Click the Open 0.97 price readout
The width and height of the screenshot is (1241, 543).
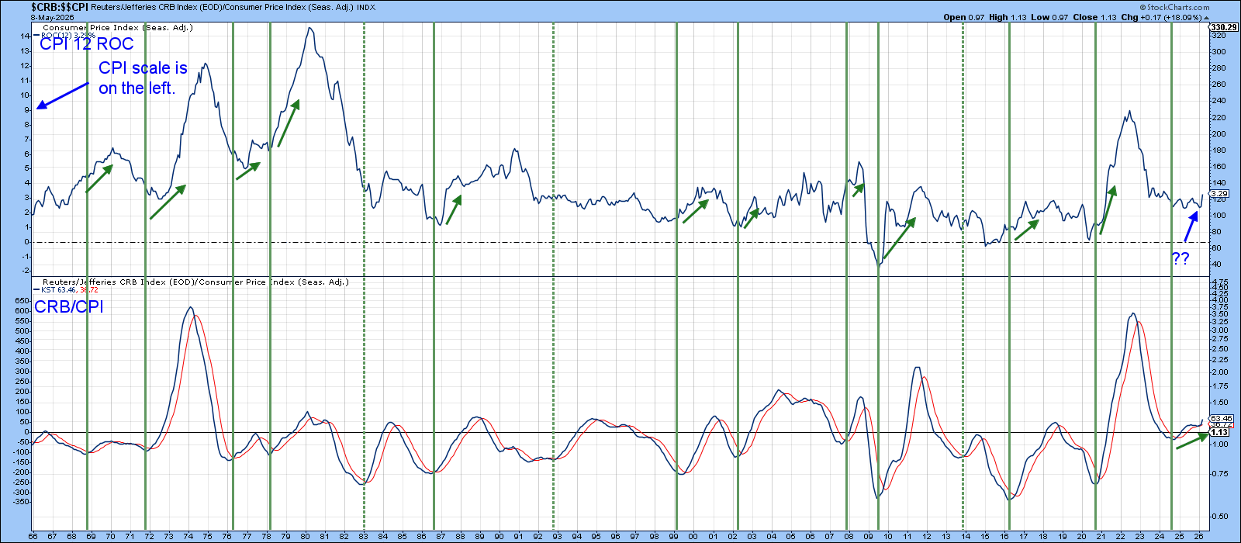(964, 17)
